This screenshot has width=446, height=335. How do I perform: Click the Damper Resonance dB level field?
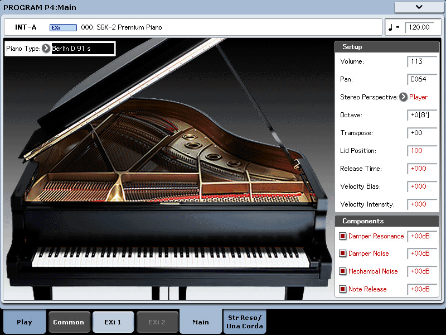422,236
